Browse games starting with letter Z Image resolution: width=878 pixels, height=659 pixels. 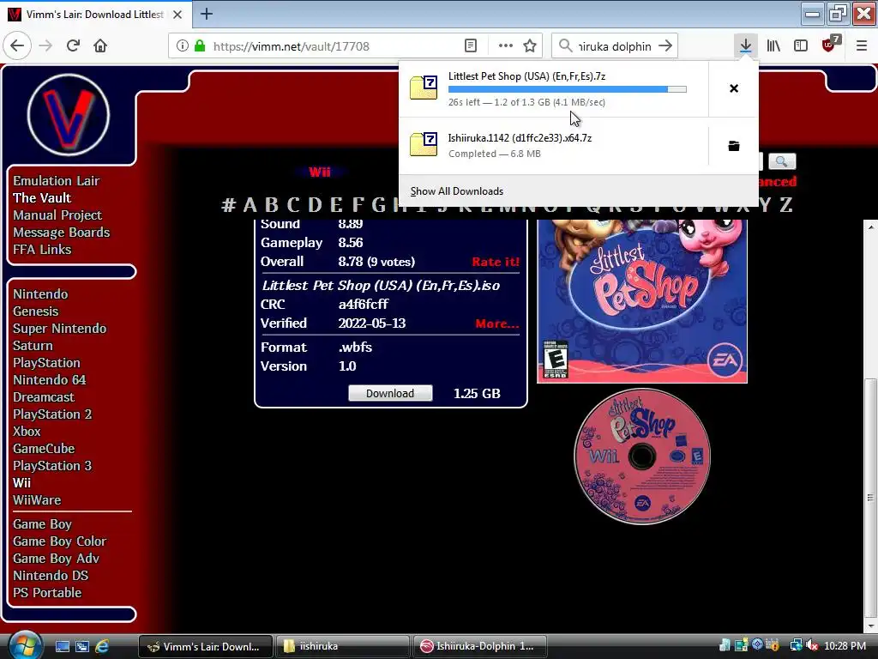click(x=786, y=205)
